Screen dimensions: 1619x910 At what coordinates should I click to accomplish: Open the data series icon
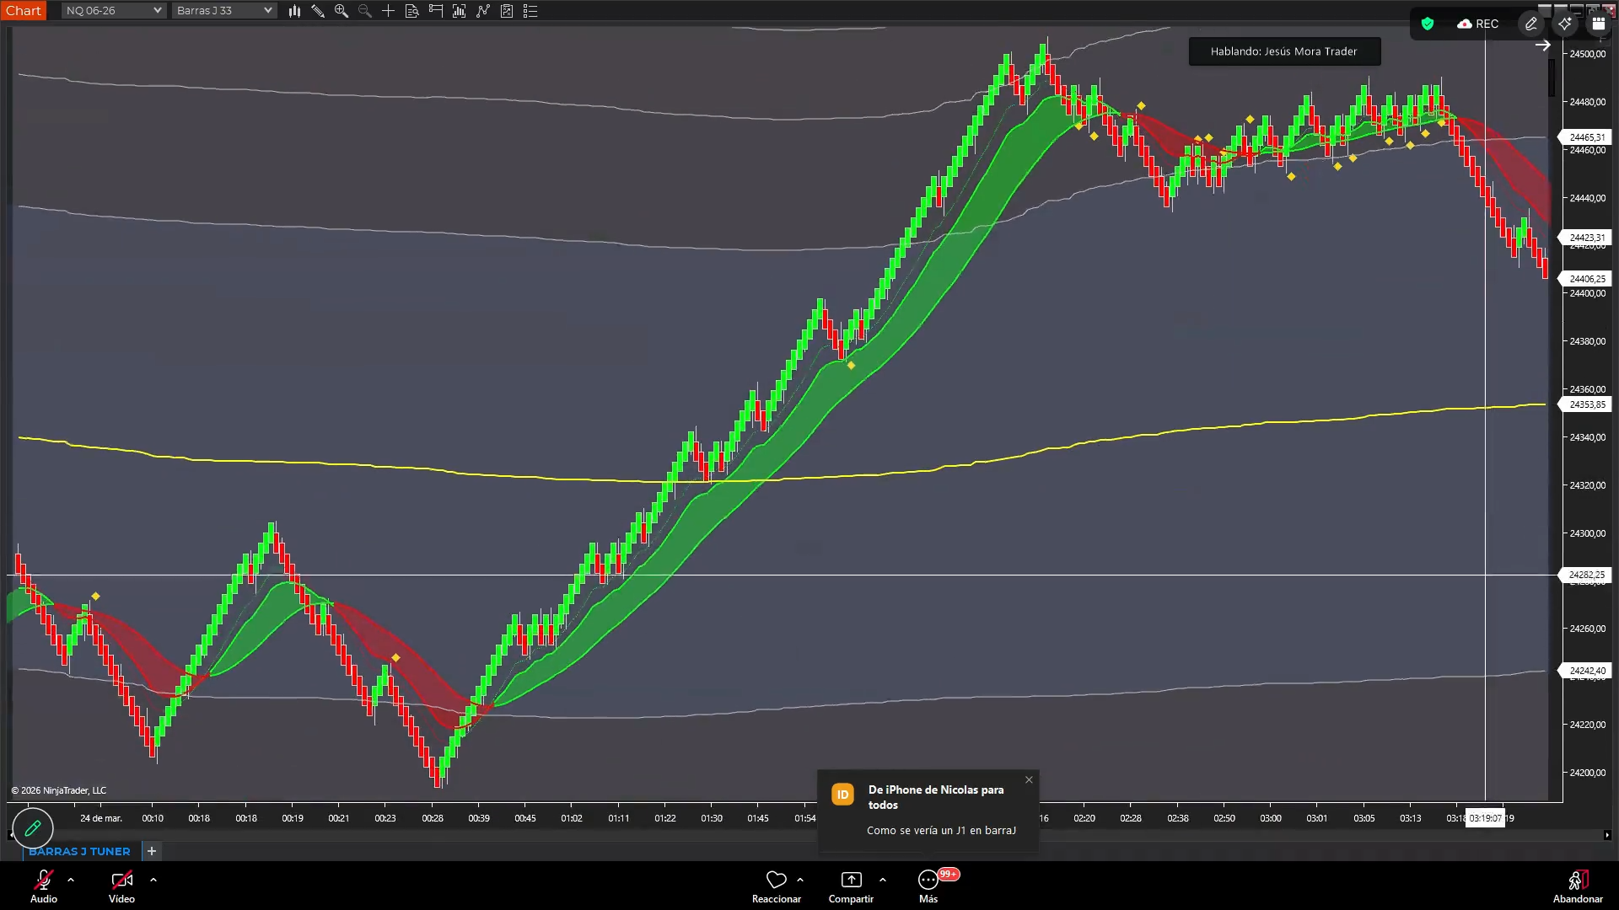tap(460, 11)
